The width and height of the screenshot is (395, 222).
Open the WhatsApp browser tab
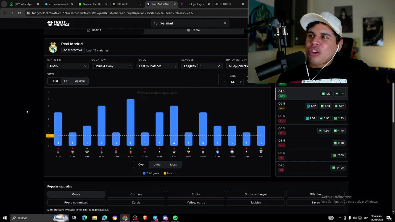[x=23, y=4]
